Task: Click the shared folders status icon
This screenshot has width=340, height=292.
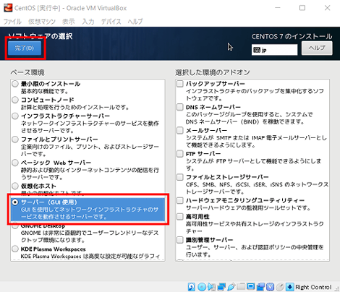Action: [x=241, y=286]
